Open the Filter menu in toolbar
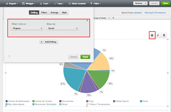Screen dimensions: 171x112 pos(95,4)
